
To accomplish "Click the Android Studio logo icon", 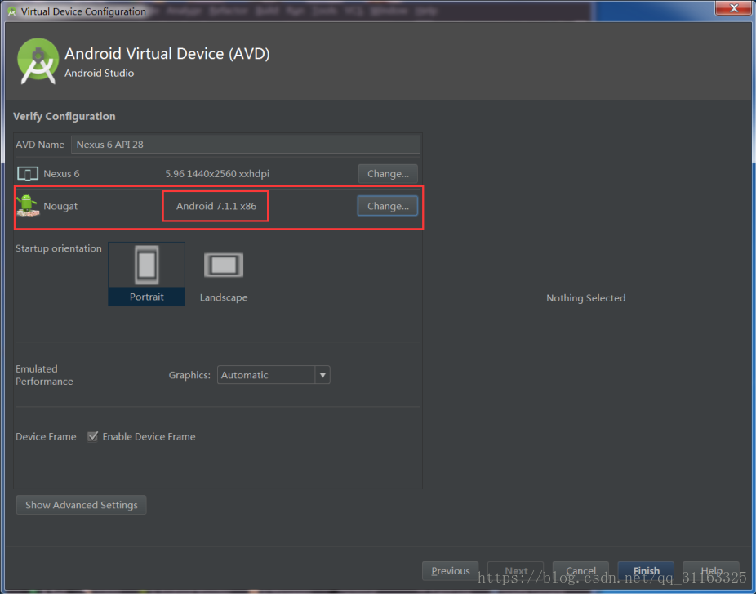I will pyautogui.click(x=38, y=61).
